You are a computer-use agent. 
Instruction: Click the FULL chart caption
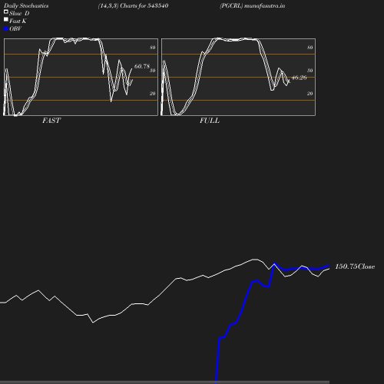coord(210,121)
